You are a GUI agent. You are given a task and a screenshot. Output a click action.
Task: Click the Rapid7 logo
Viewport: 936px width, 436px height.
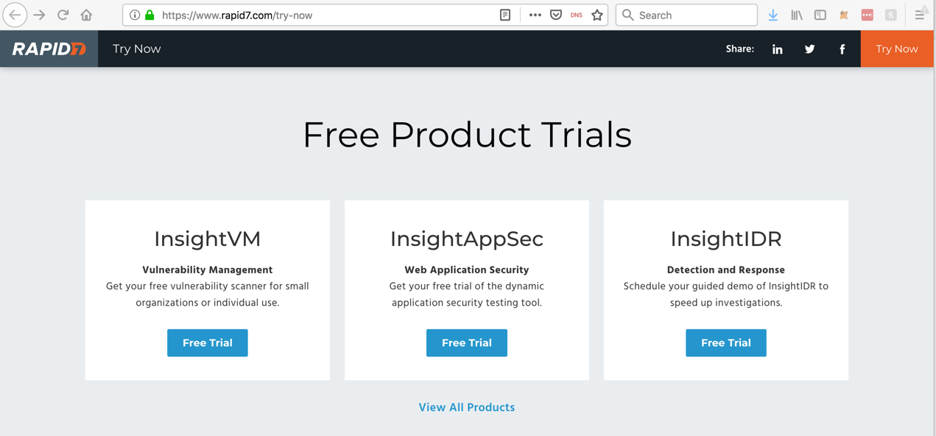49,49
